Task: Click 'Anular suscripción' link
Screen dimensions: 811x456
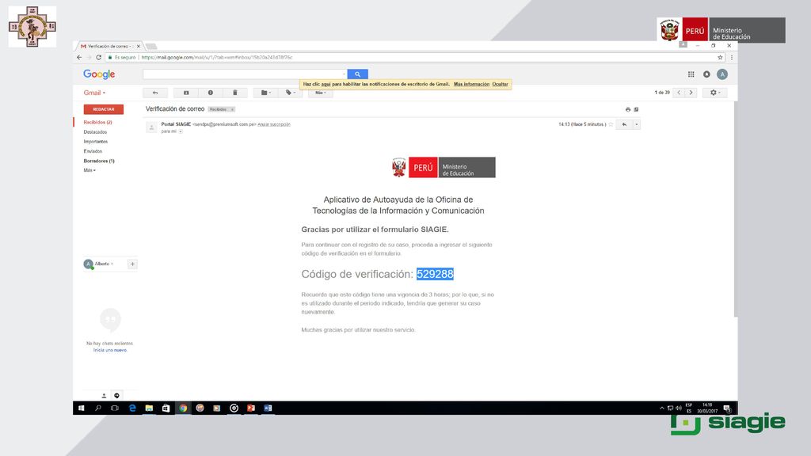Action: point(274,124)
